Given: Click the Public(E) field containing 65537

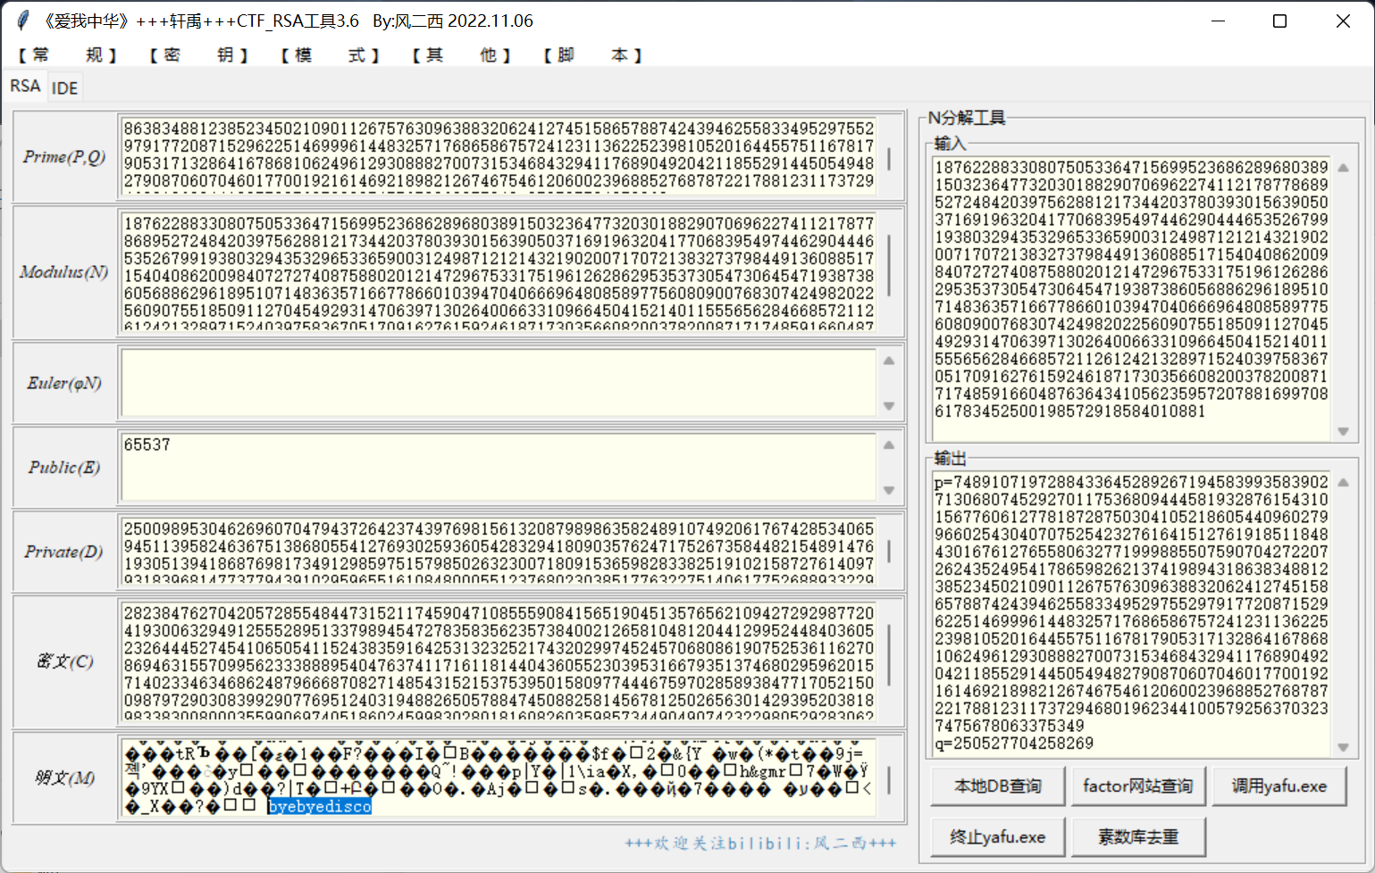Looking at the screenshot, I should pos(499,467).
